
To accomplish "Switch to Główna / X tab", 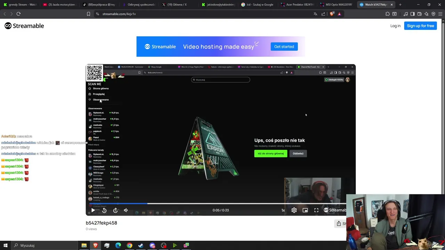I will click(179, 5).
